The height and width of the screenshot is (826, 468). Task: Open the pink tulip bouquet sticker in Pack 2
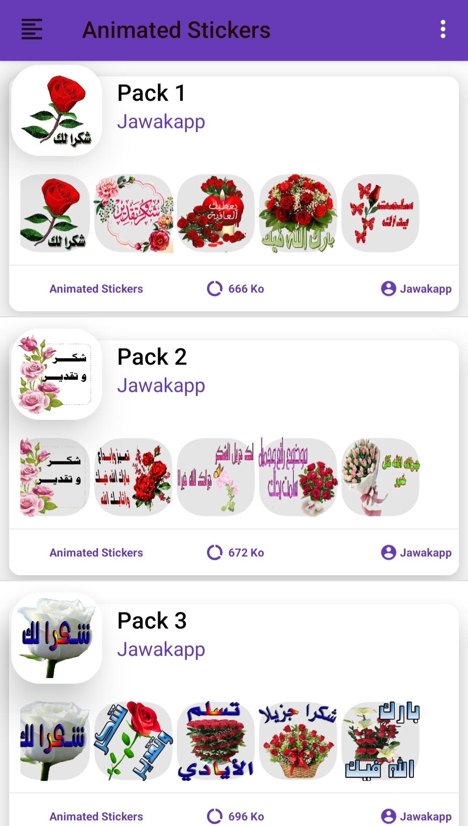[x=380, y=477]
